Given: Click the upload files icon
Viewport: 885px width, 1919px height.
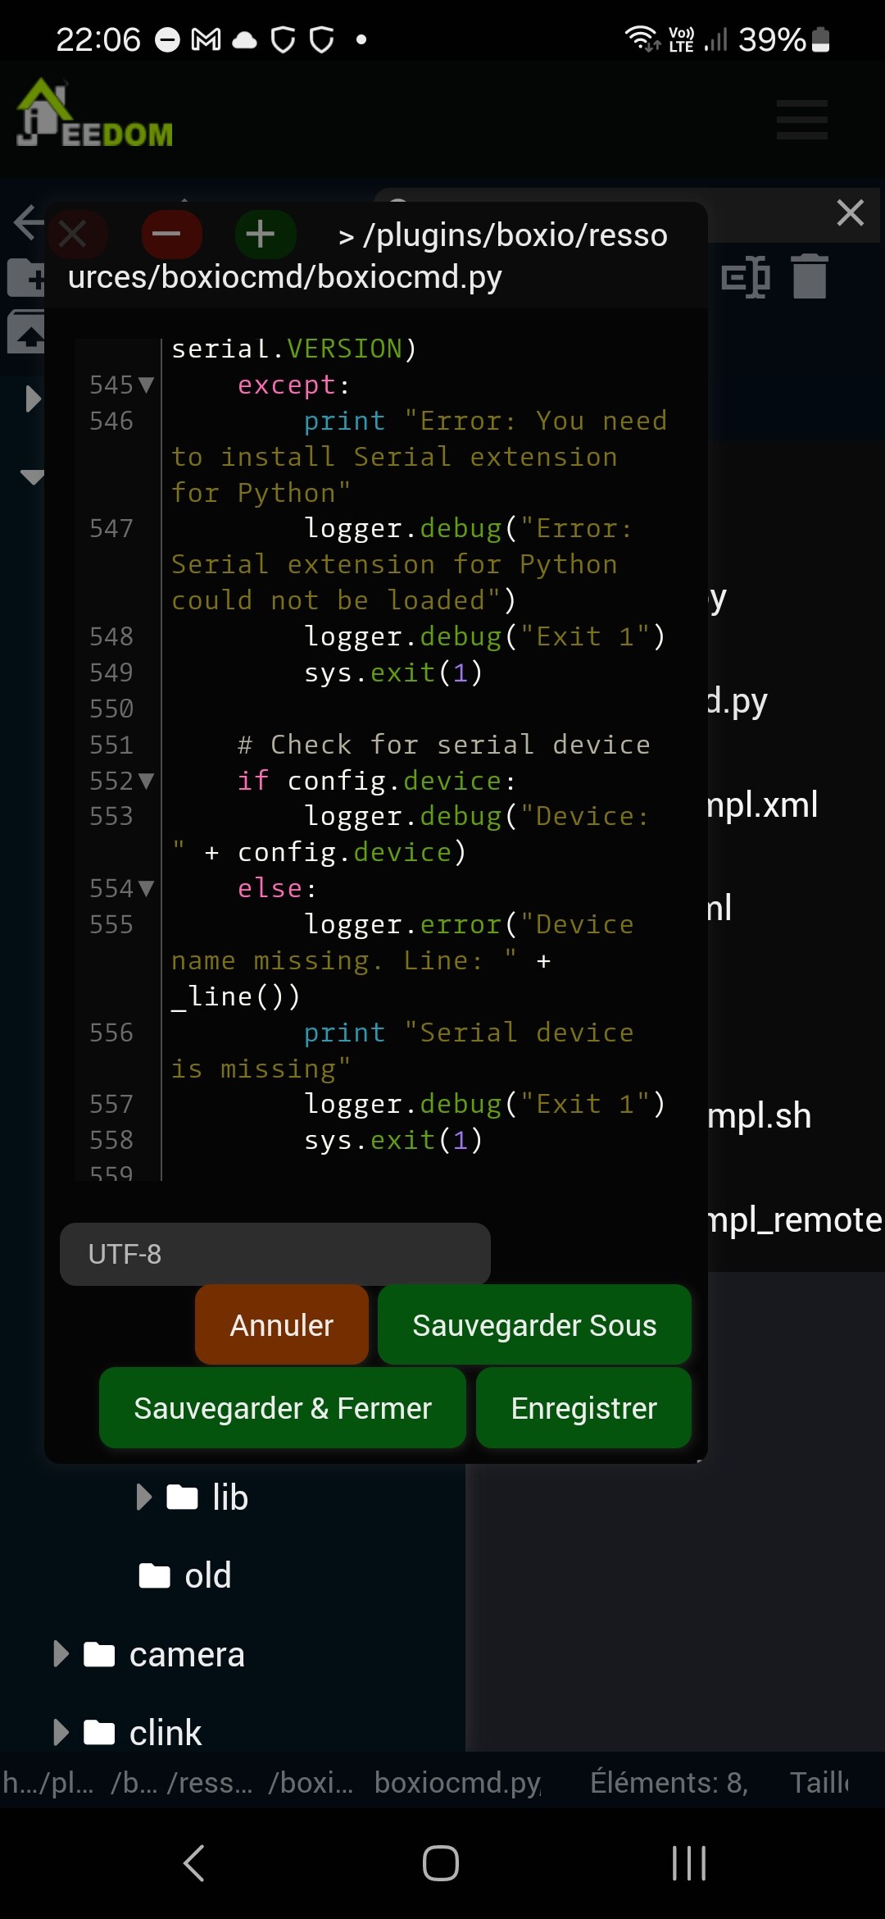Looking at the screenshot, I should click(x=26, y=332).
